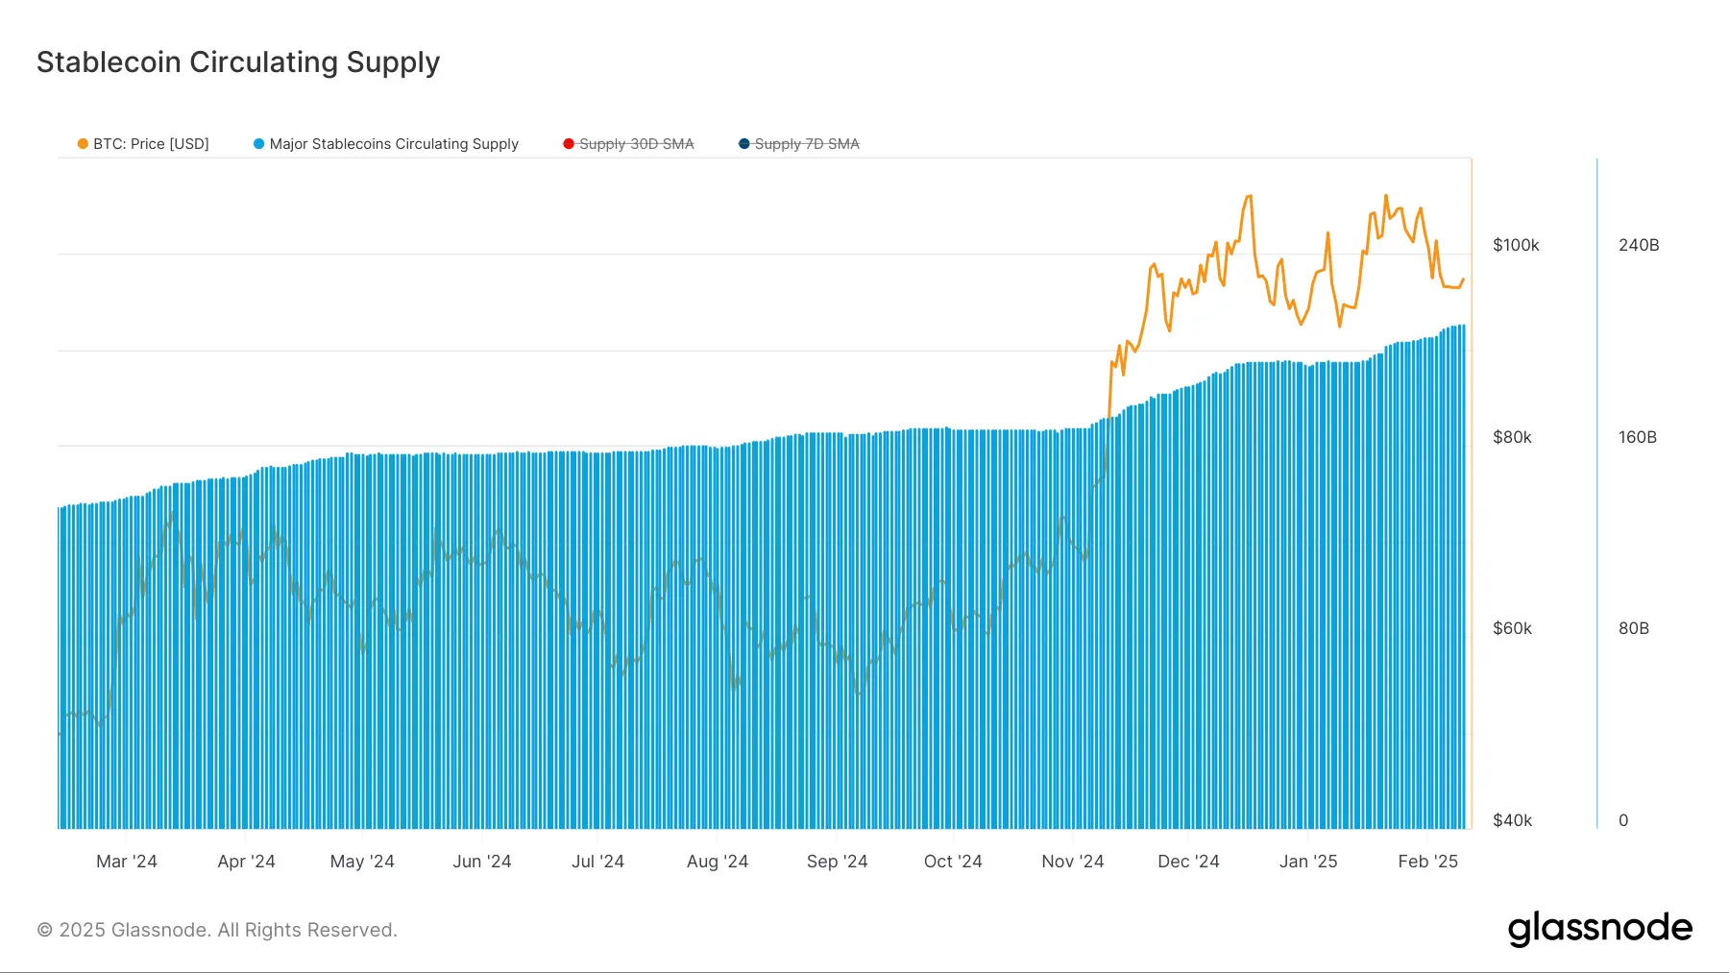Click the $60k price axis label
Viewport: 1729px width, 973px height.
(1513, 628)
